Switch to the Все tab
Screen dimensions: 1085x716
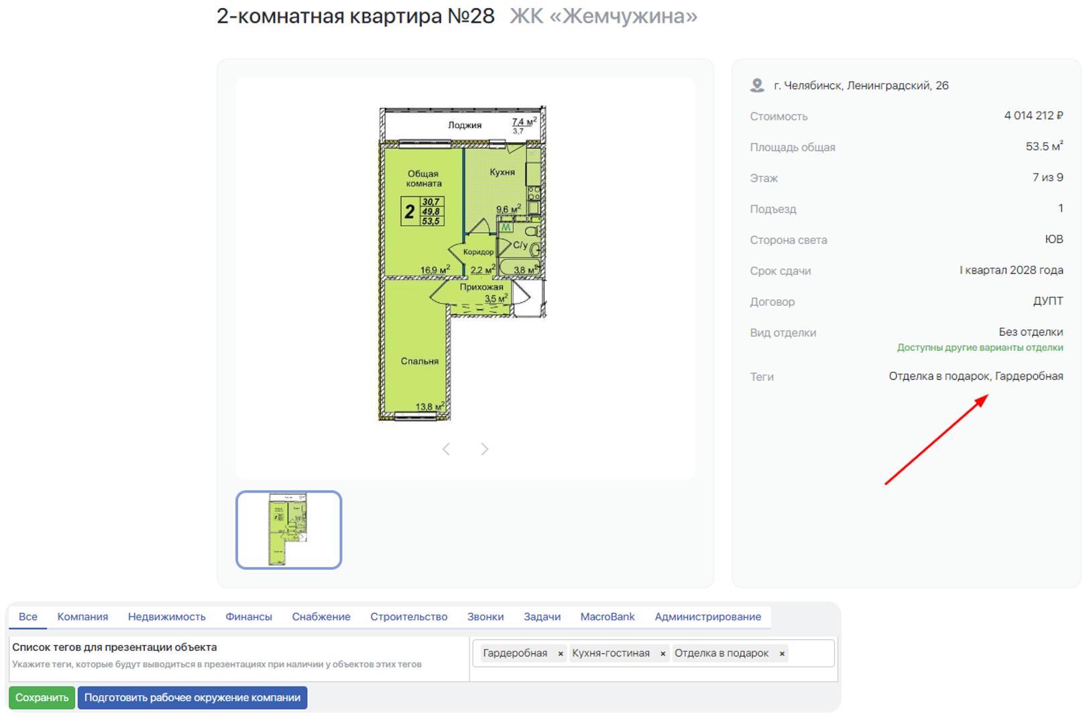pos(27,617)
